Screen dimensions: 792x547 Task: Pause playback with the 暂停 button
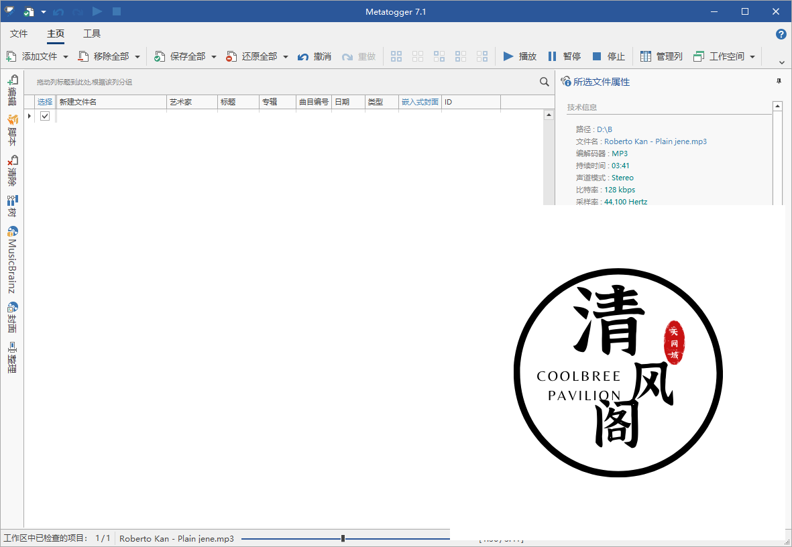(x=564, y=56)
